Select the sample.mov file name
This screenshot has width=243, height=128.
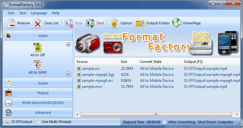click(92, 87)
